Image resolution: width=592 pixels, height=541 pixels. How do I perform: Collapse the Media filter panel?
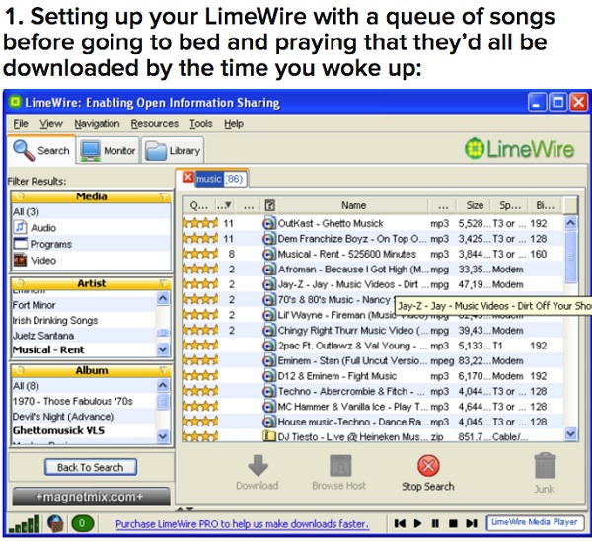[x=163, y=197]
